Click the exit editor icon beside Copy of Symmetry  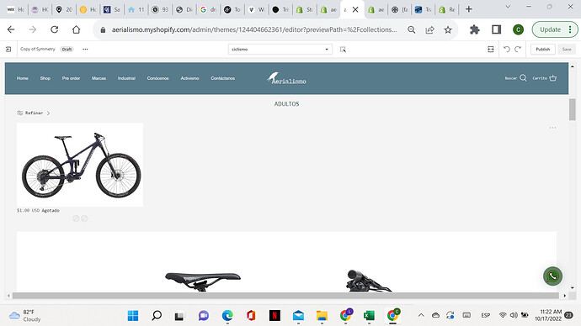[8, 50]
